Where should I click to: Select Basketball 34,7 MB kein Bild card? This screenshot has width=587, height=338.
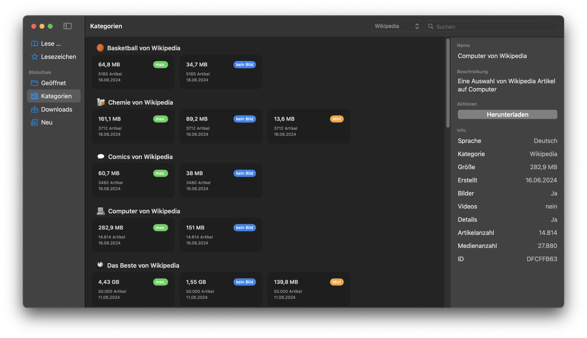pyautogui.click(x=221, y=72)
